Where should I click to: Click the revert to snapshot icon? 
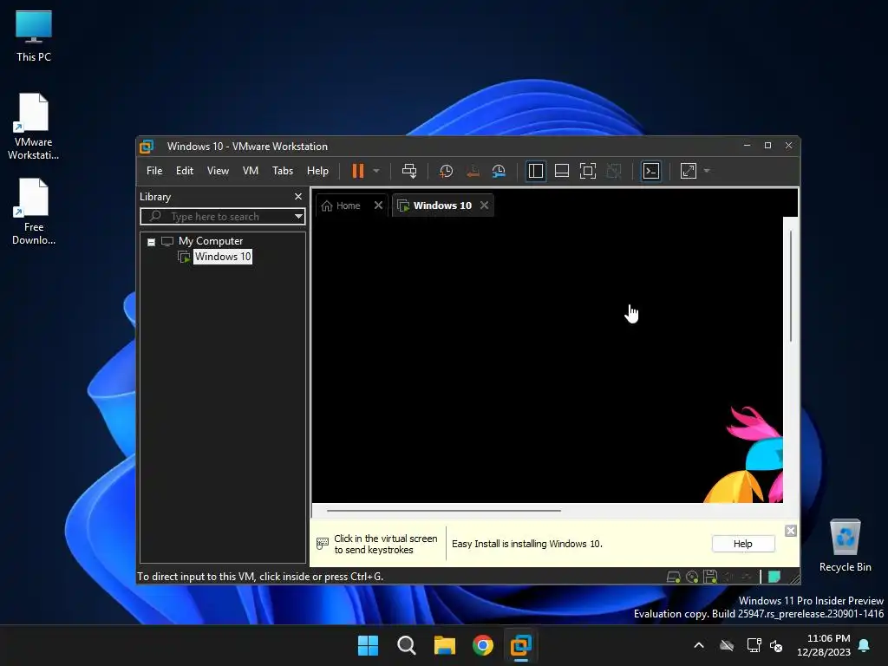pos(473,171)
